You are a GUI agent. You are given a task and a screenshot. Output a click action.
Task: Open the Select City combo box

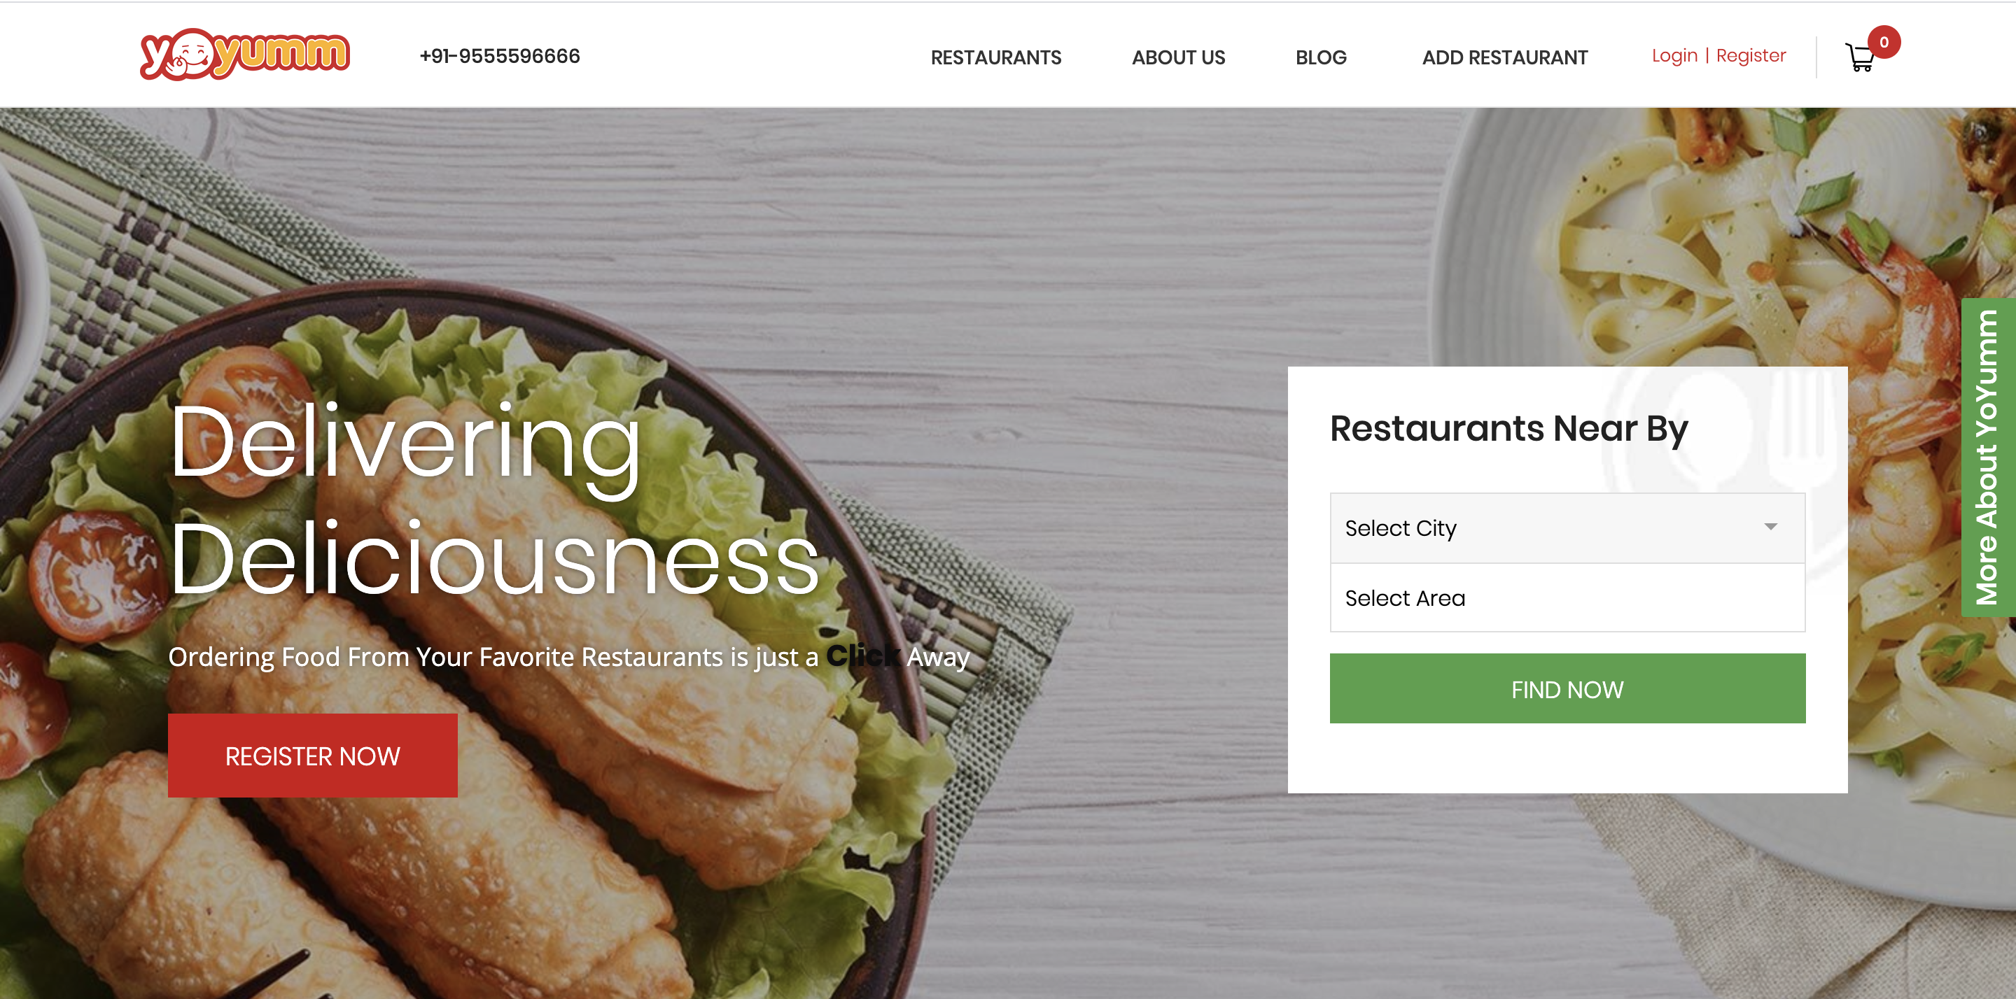tap(1567, 528)
